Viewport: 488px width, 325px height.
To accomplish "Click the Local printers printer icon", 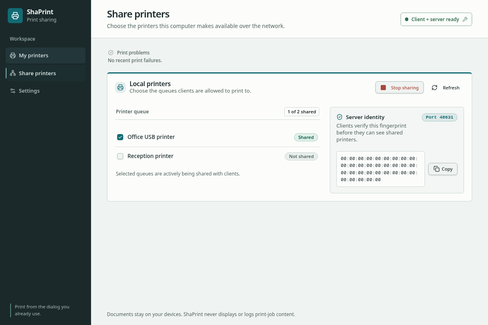I will [x=120, y=87].
